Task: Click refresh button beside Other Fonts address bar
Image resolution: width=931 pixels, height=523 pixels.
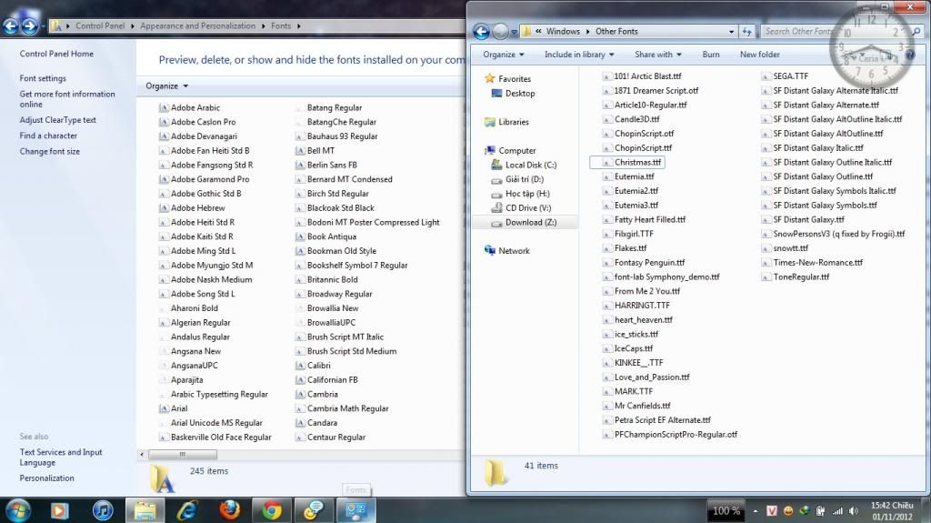Action: pyautogui.click(x=746, y=32)
